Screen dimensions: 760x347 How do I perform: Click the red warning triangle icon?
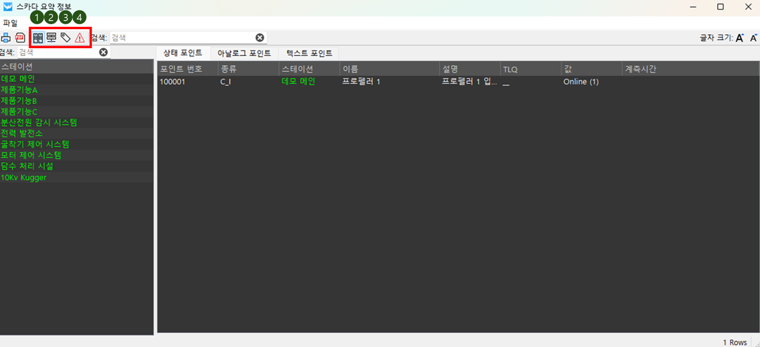pos(80,38)
